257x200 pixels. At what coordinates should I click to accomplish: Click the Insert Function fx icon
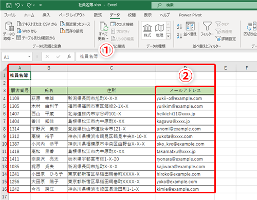69,56
